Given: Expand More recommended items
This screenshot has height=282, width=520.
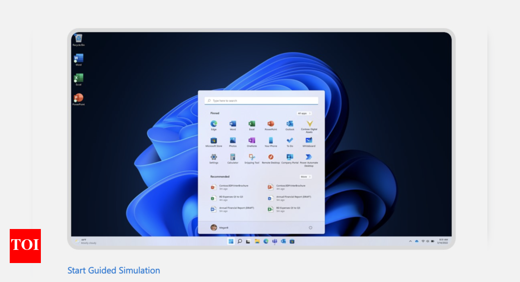Looking at the screenshot, I should click(x=305, y=176).
